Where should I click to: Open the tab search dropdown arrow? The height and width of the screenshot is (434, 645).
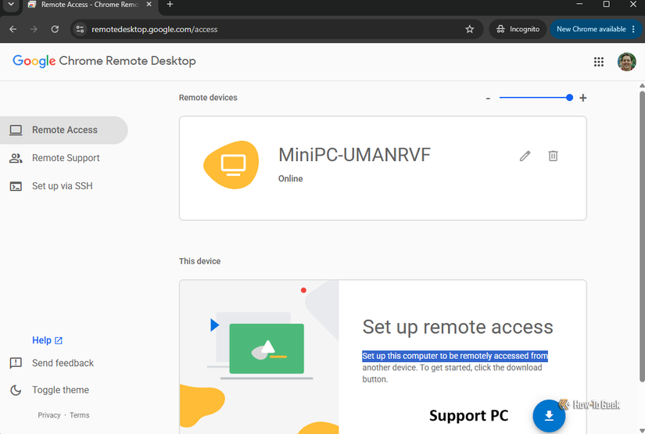[11, 5]
